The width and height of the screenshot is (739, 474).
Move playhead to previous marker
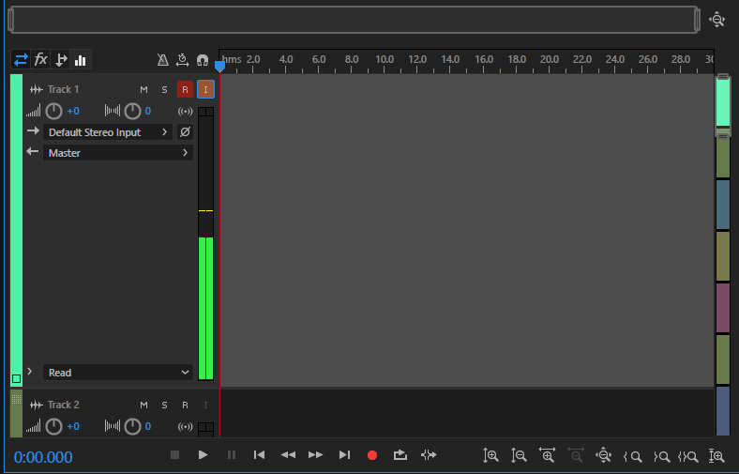[259, 455]
